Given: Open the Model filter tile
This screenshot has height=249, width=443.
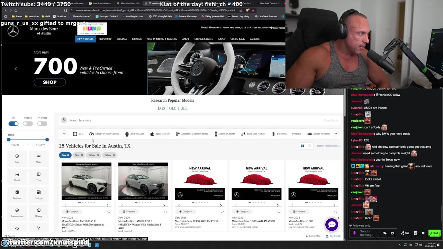Looking at the screenshot, I should (x=17, y=176).
